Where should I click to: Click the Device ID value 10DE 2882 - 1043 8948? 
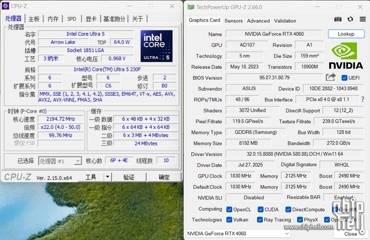pyautogui.click(x=333, y=89)
